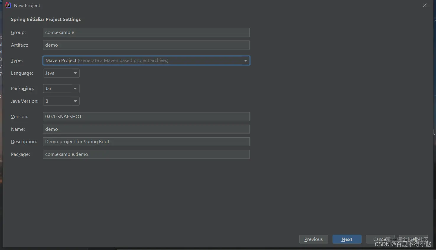The width and height of the screenshot is (436, 250).
Task: Edit the Description field
Action: pyautogui.click(x=146, y=142)
